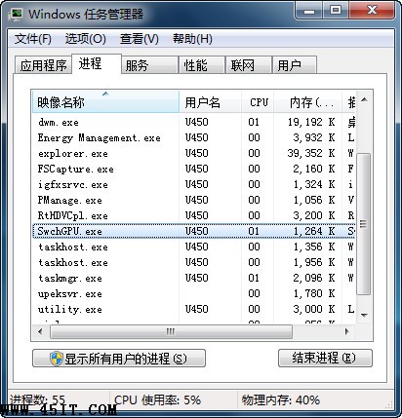402x418 pixels.
Task: Click shield icon on 显示所有用户的进程 button
Action: (x=57, y=359)
